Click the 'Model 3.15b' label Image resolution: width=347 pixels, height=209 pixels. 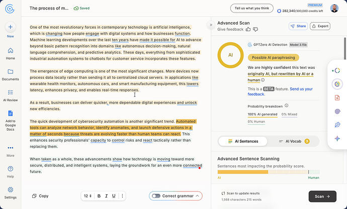point(298,45)
